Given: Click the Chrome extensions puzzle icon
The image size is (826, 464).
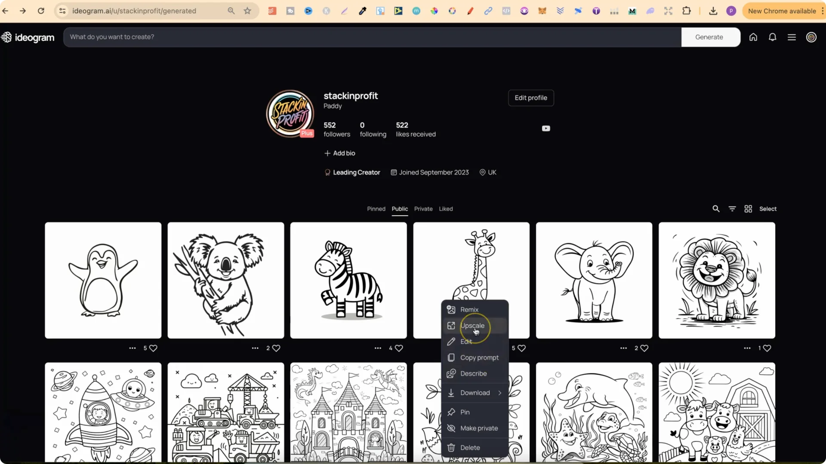Looking at the screenshot, I should point(687,11).
